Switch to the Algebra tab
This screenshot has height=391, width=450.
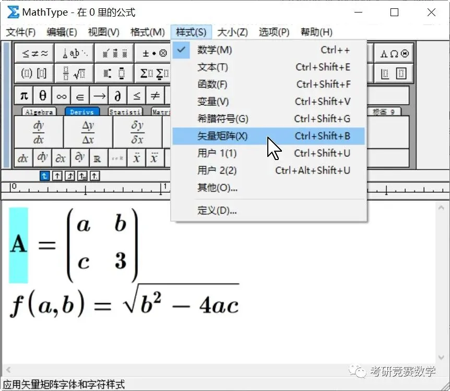coord(39,112)
